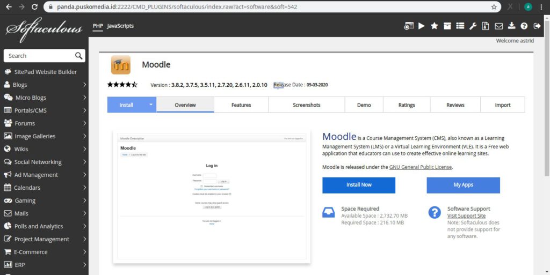
Task: Click the Software Support question icon
Action: 434,212
